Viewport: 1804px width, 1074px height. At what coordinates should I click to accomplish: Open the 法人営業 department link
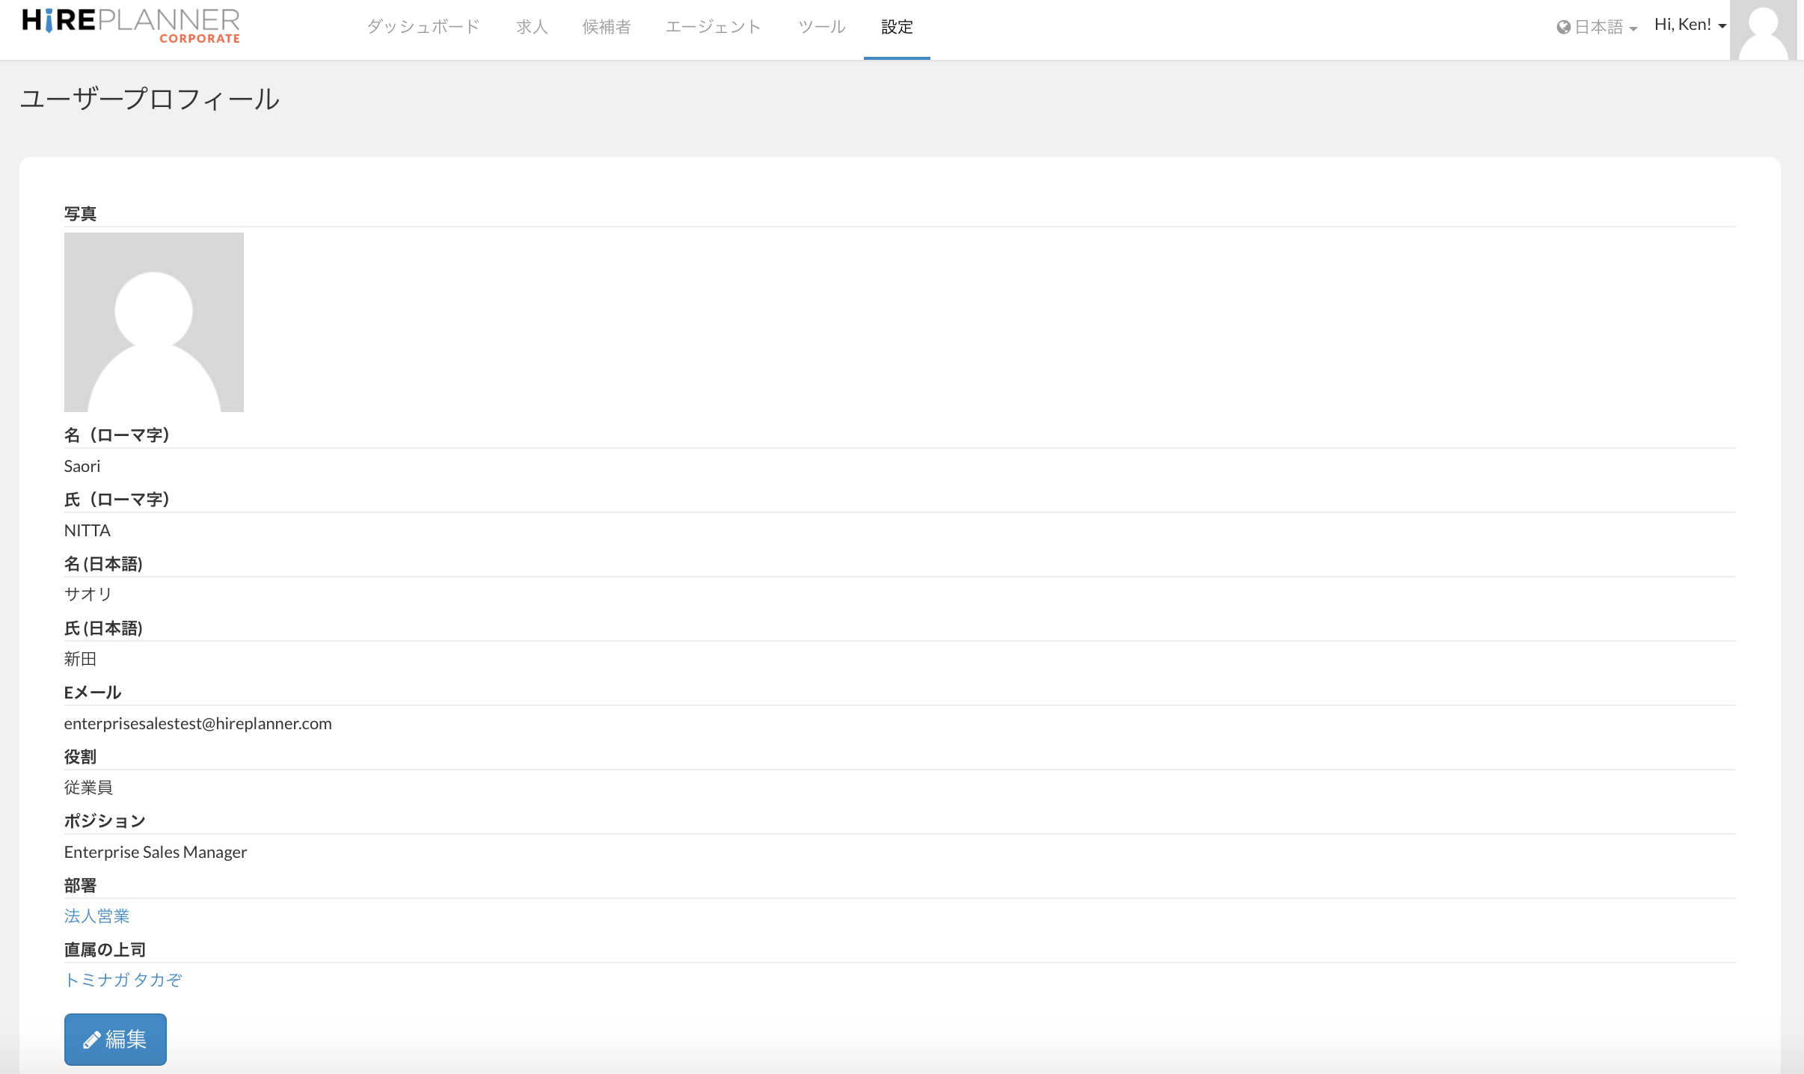(x=96, y=916)
